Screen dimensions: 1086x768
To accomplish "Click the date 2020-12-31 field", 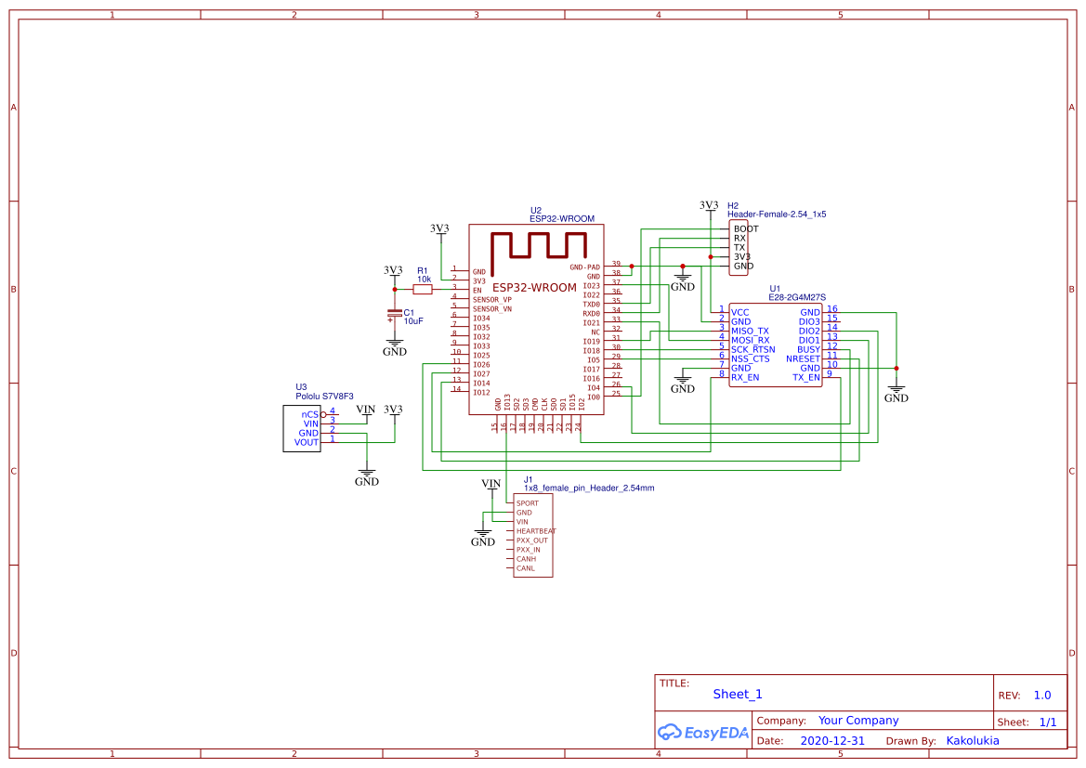I will pyautogui.click(x=831, y=740).
